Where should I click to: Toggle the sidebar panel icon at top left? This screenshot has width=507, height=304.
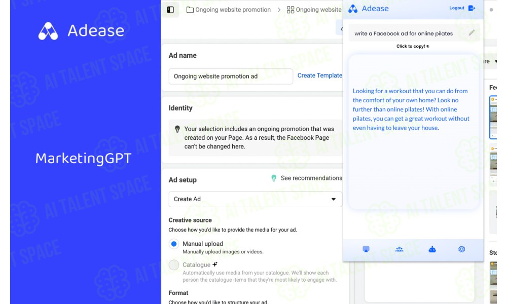(170, 10)
